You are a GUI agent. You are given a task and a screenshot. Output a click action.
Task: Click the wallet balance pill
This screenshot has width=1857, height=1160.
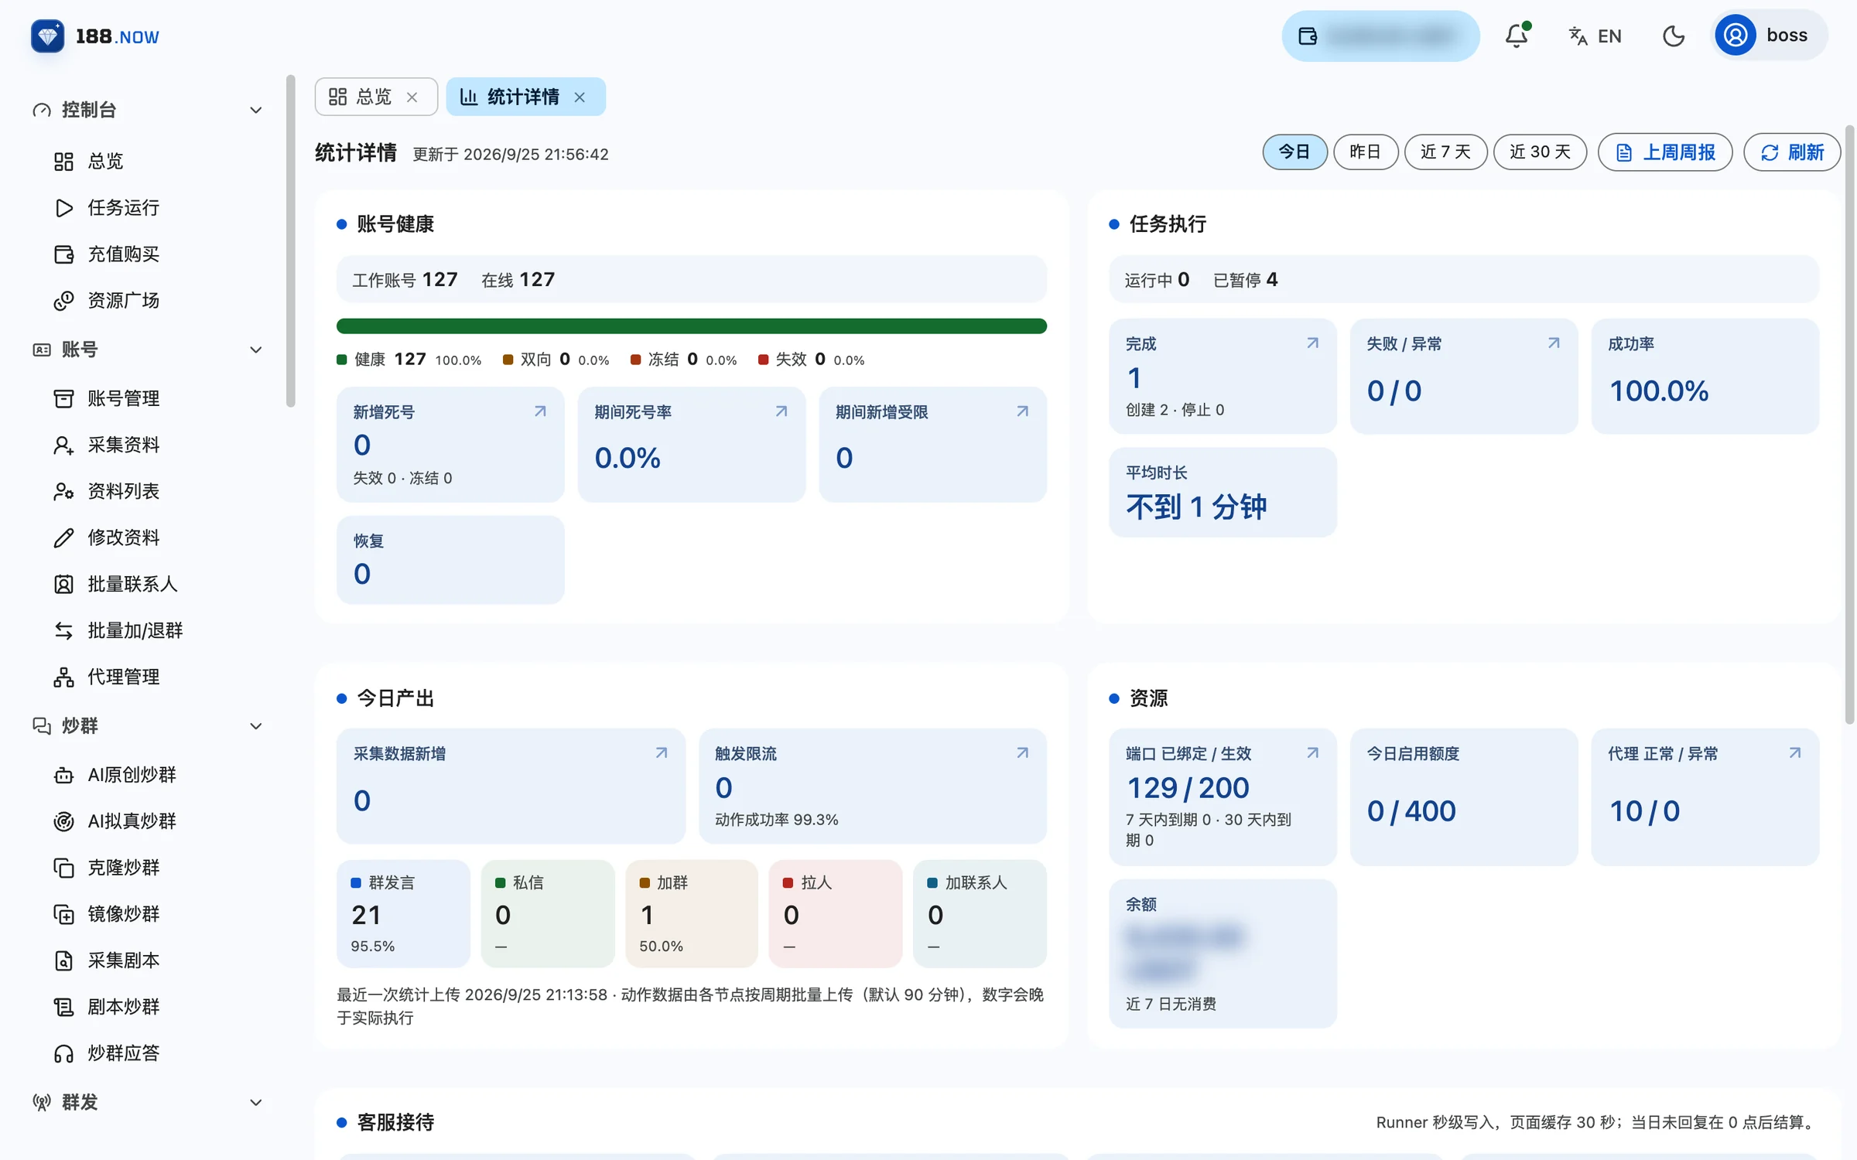pos(1380,36)
